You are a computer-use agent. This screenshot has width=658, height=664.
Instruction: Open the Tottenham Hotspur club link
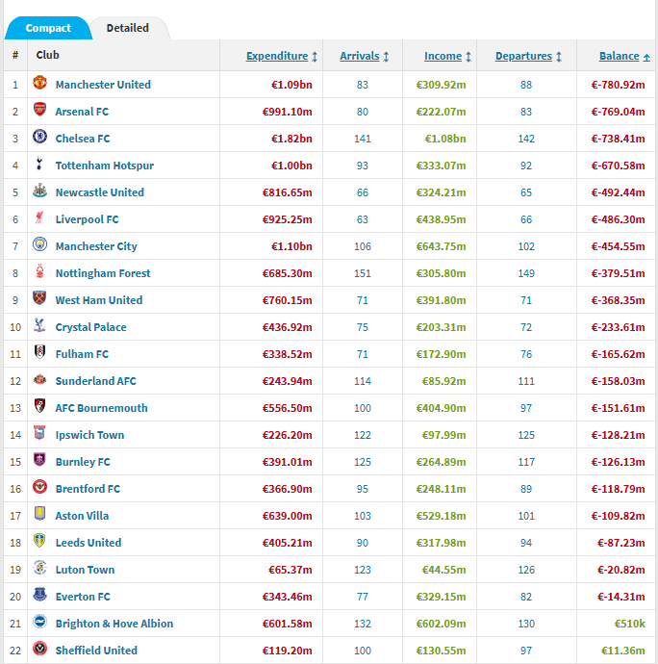(105, 166)
